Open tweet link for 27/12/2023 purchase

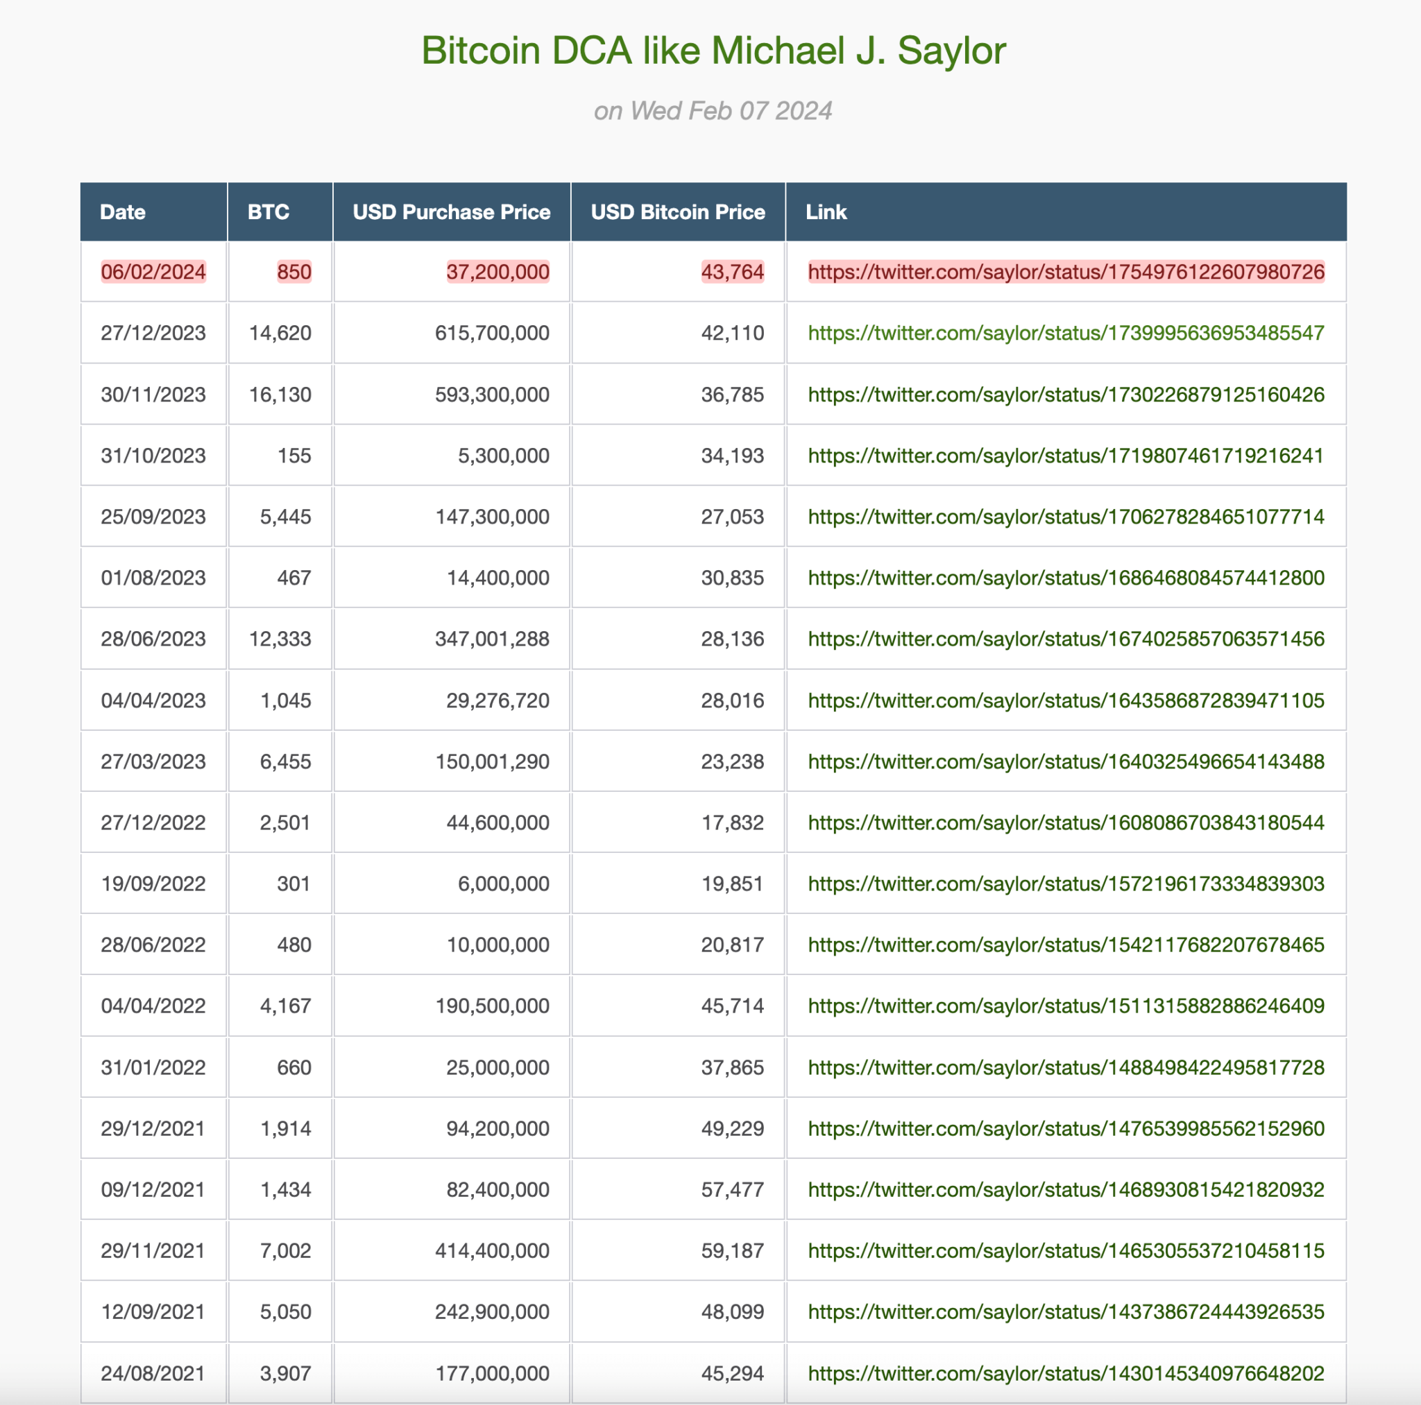click(x=1066, y=333)
